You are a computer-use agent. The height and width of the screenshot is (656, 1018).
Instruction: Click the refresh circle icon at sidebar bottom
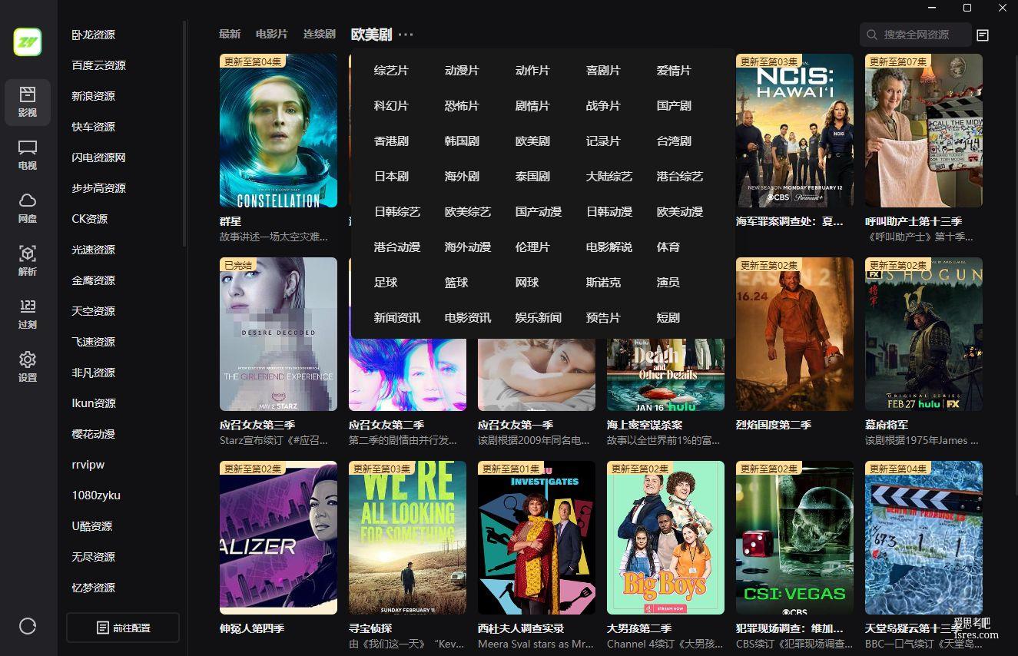(28, 626)
